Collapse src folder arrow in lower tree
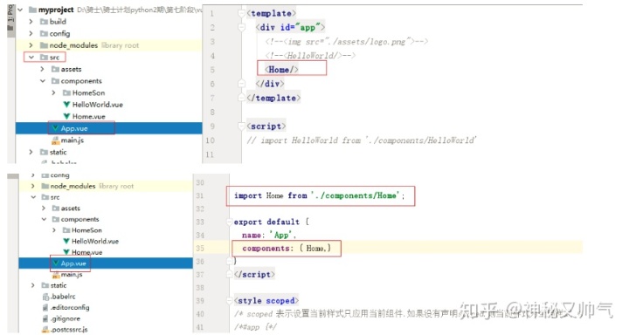The width and height of the screenshot is (629, 335). [x=33, y=197]
